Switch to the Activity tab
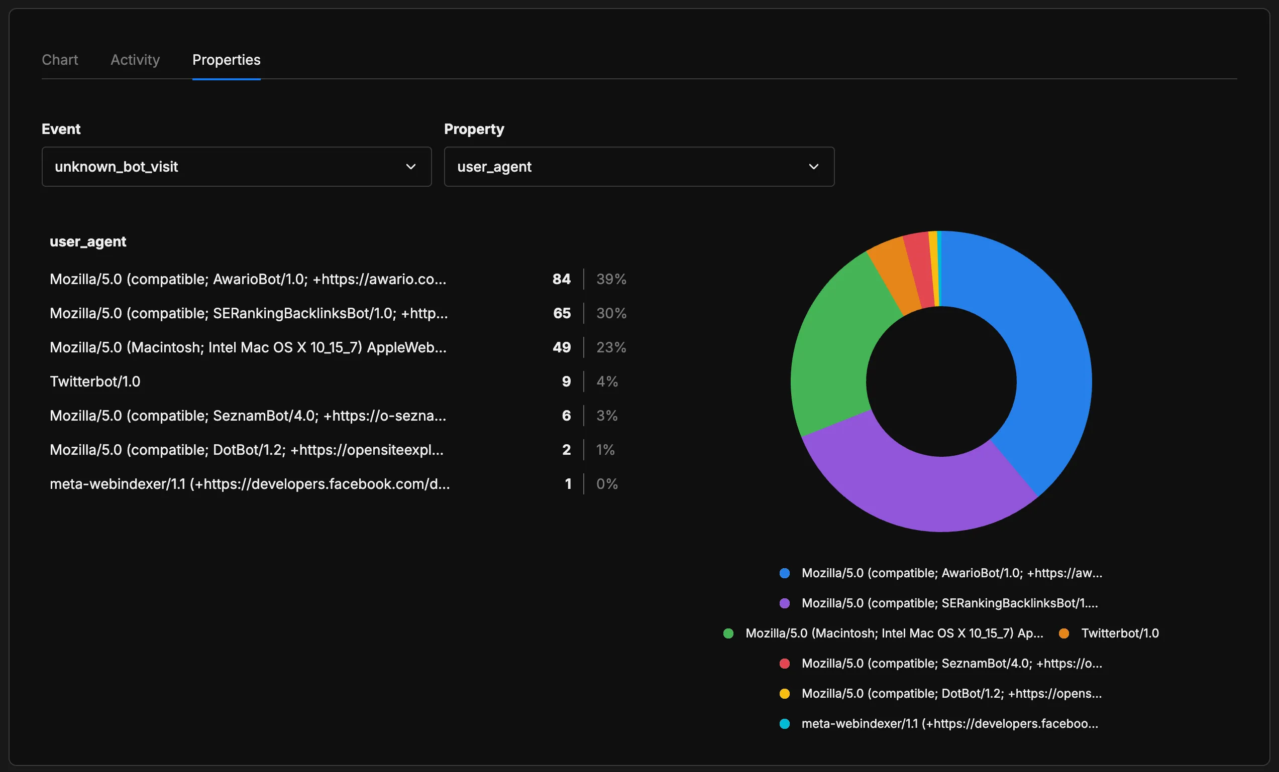 (x=135, y=60)
